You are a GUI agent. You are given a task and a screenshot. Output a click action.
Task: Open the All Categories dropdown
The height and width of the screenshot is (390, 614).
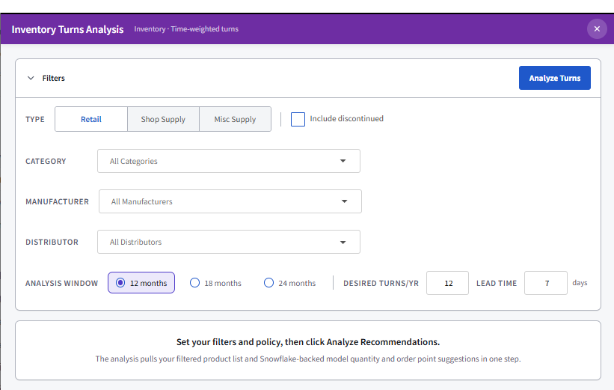pos(229,161)
